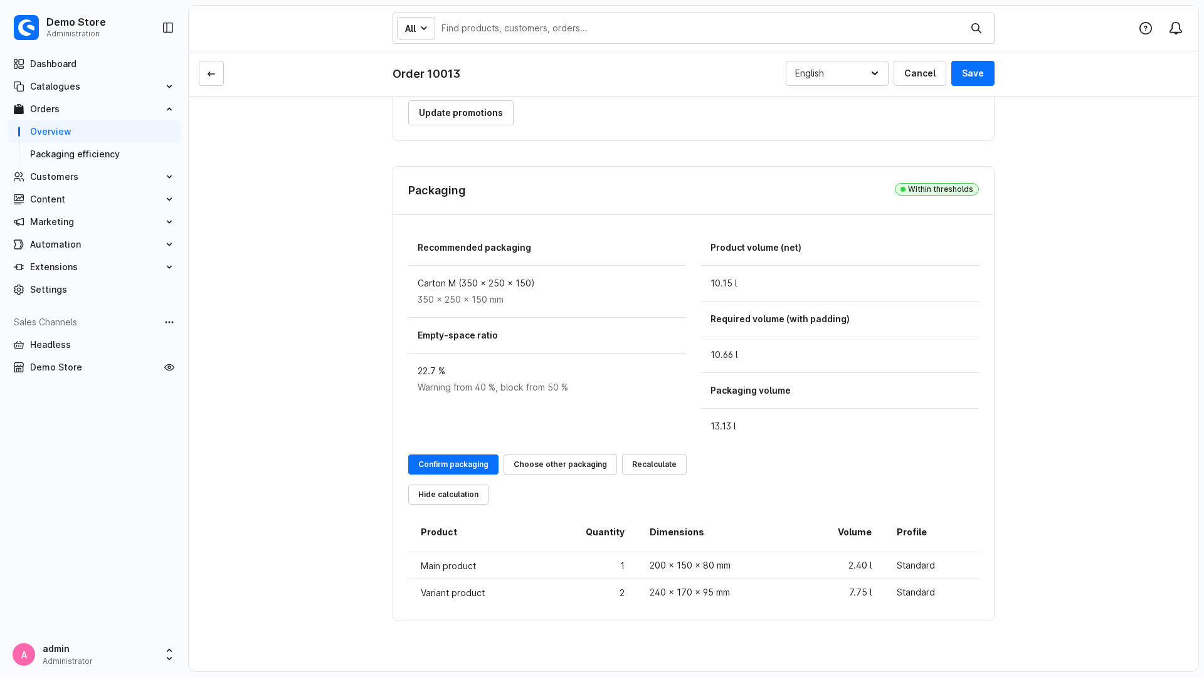Click the Catalogues sidebar icon
Viewport: 1204px width, 677px height.
tap(19, 87)
